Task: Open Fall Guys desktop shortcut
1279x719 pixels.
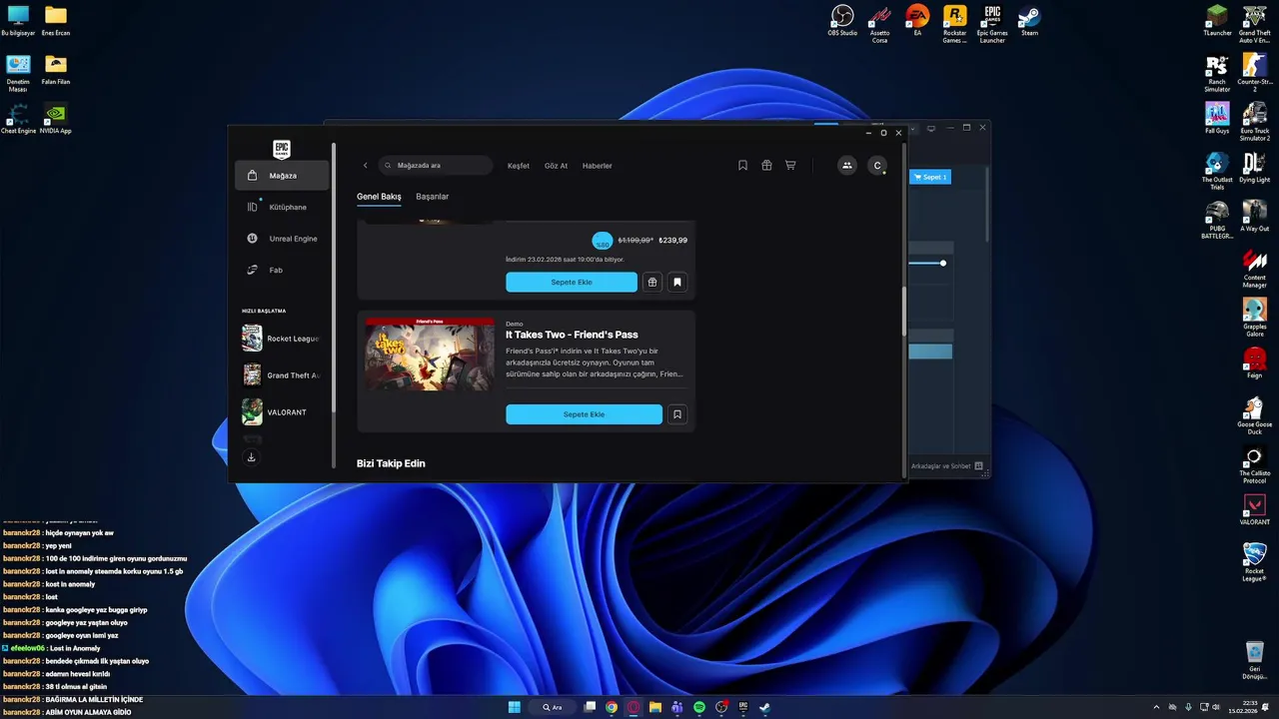Action: click(1217, 118)
